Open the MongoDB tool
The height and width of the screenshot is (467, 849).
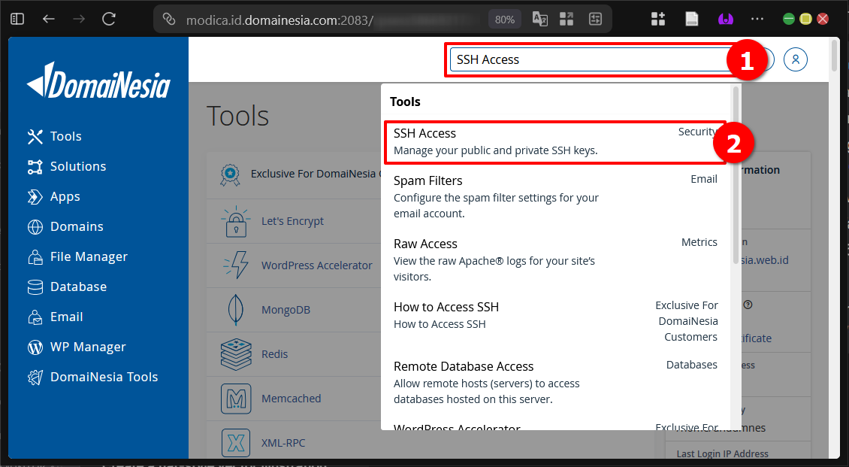(x=284, y=309)
